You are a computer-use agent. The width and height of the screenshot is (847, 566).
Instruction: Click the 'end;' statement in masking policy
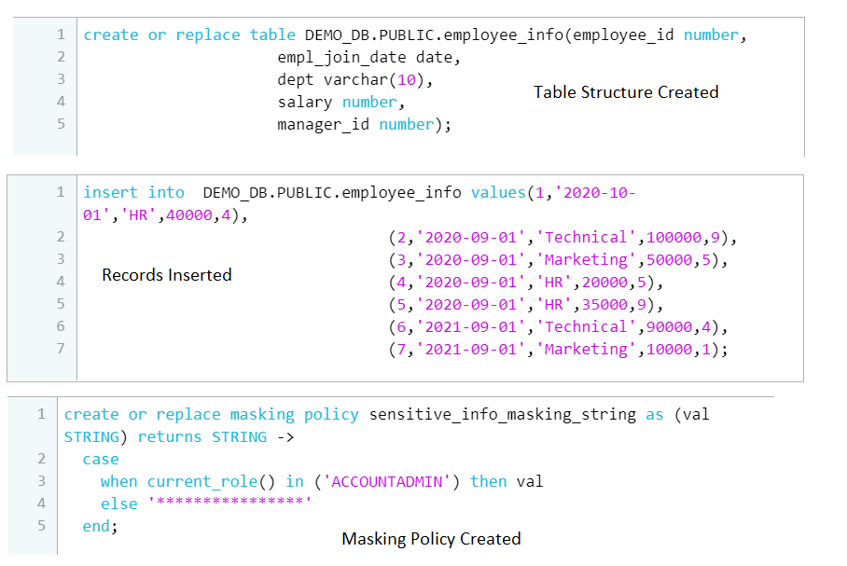pyautogui.click(x=100, y=527)
